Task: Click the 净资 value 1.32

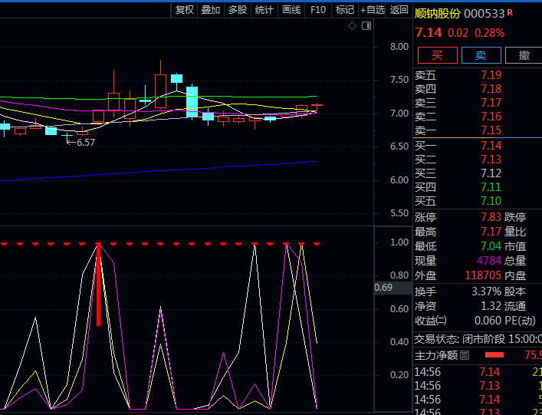Action: [x=491, y=306]
